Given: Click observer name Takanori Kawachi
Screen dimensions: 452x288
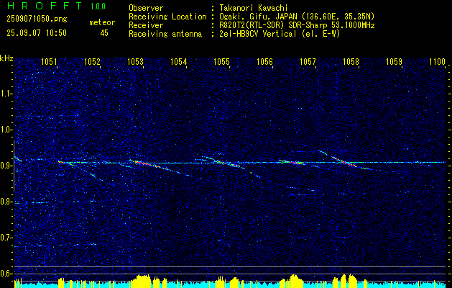Looking at the screenshot, I should point(254,8).
